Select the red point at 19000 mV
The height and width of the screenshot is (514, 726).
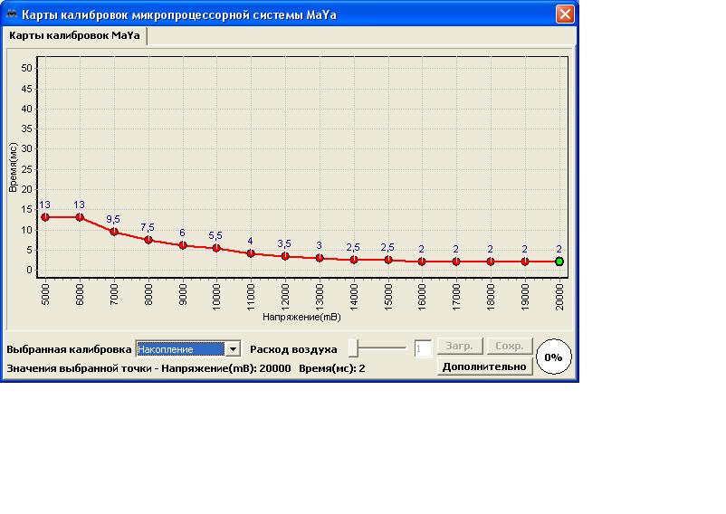point(525,262)
